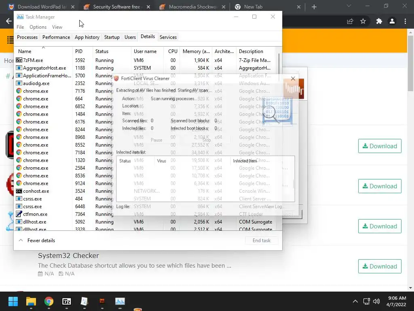This screenshot has width=414, height=311.
Task: Open Windows Start menu
Action: click(x=13, y=301)
